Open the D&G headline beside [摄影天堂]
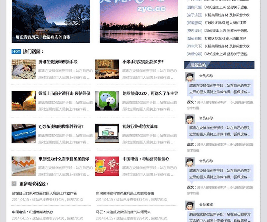The width and height of the screenshot is (267, 222). click(226, 7)
